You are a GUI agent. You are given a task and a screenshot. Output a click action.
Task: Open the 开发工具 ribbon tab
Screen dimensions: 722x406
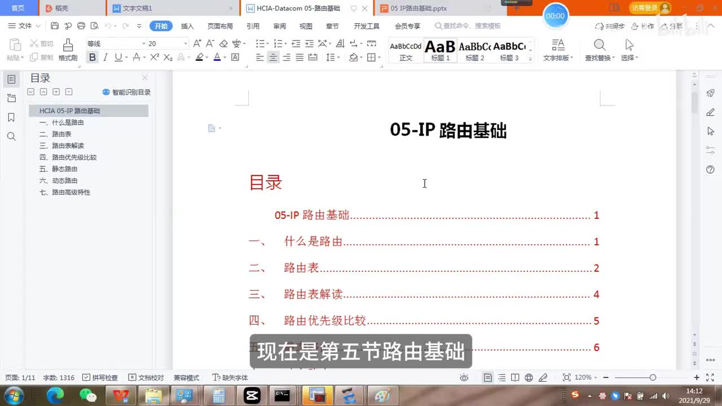coord(367,26)
